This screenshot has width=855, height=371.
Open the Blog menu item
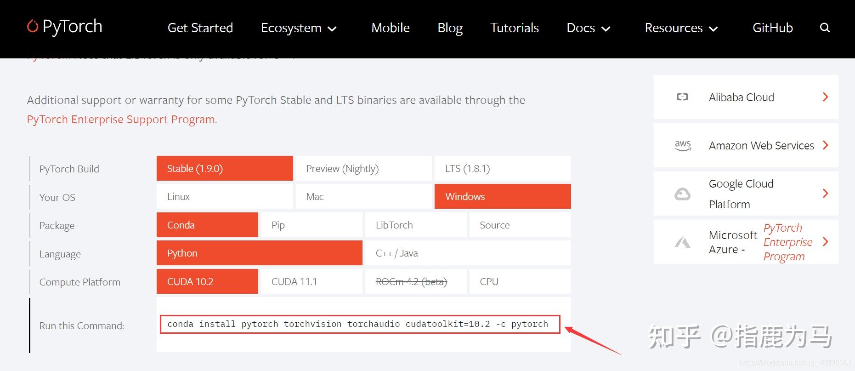[x=450, y=28]
